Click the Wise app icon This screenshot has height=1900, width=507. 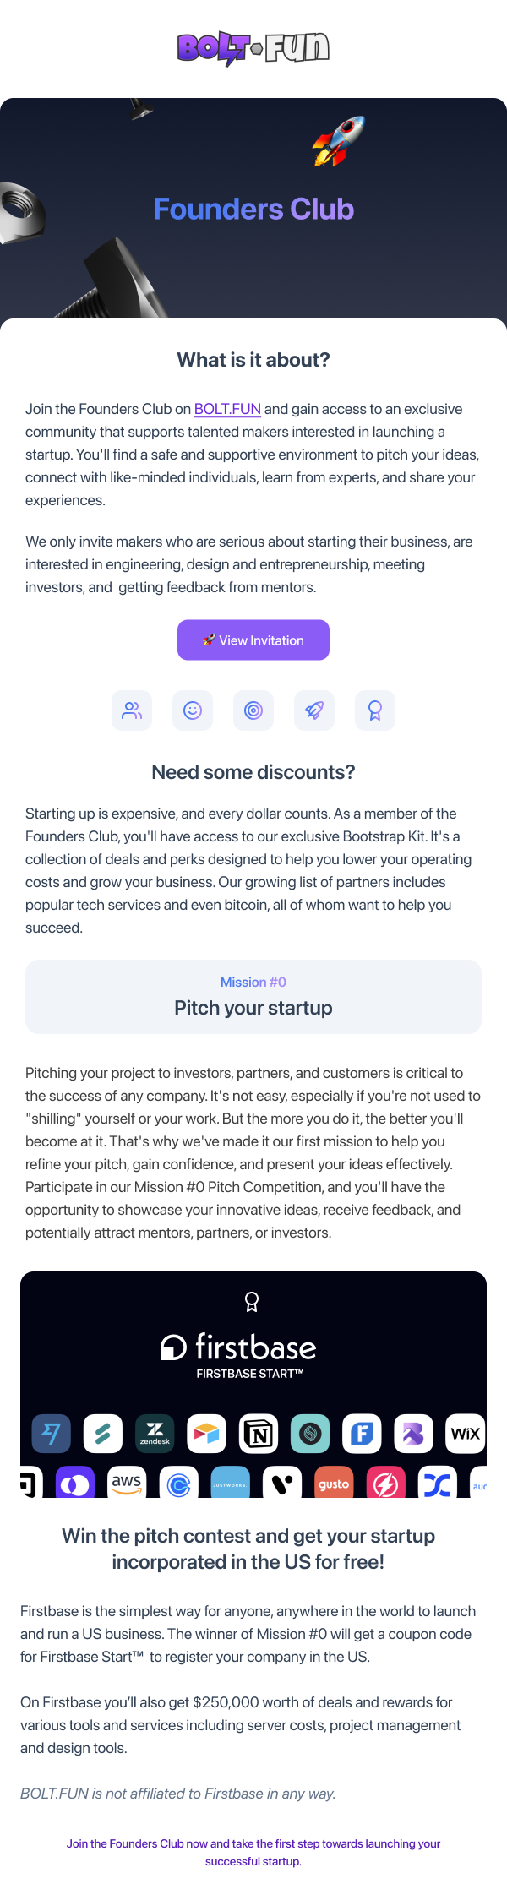52,1434
